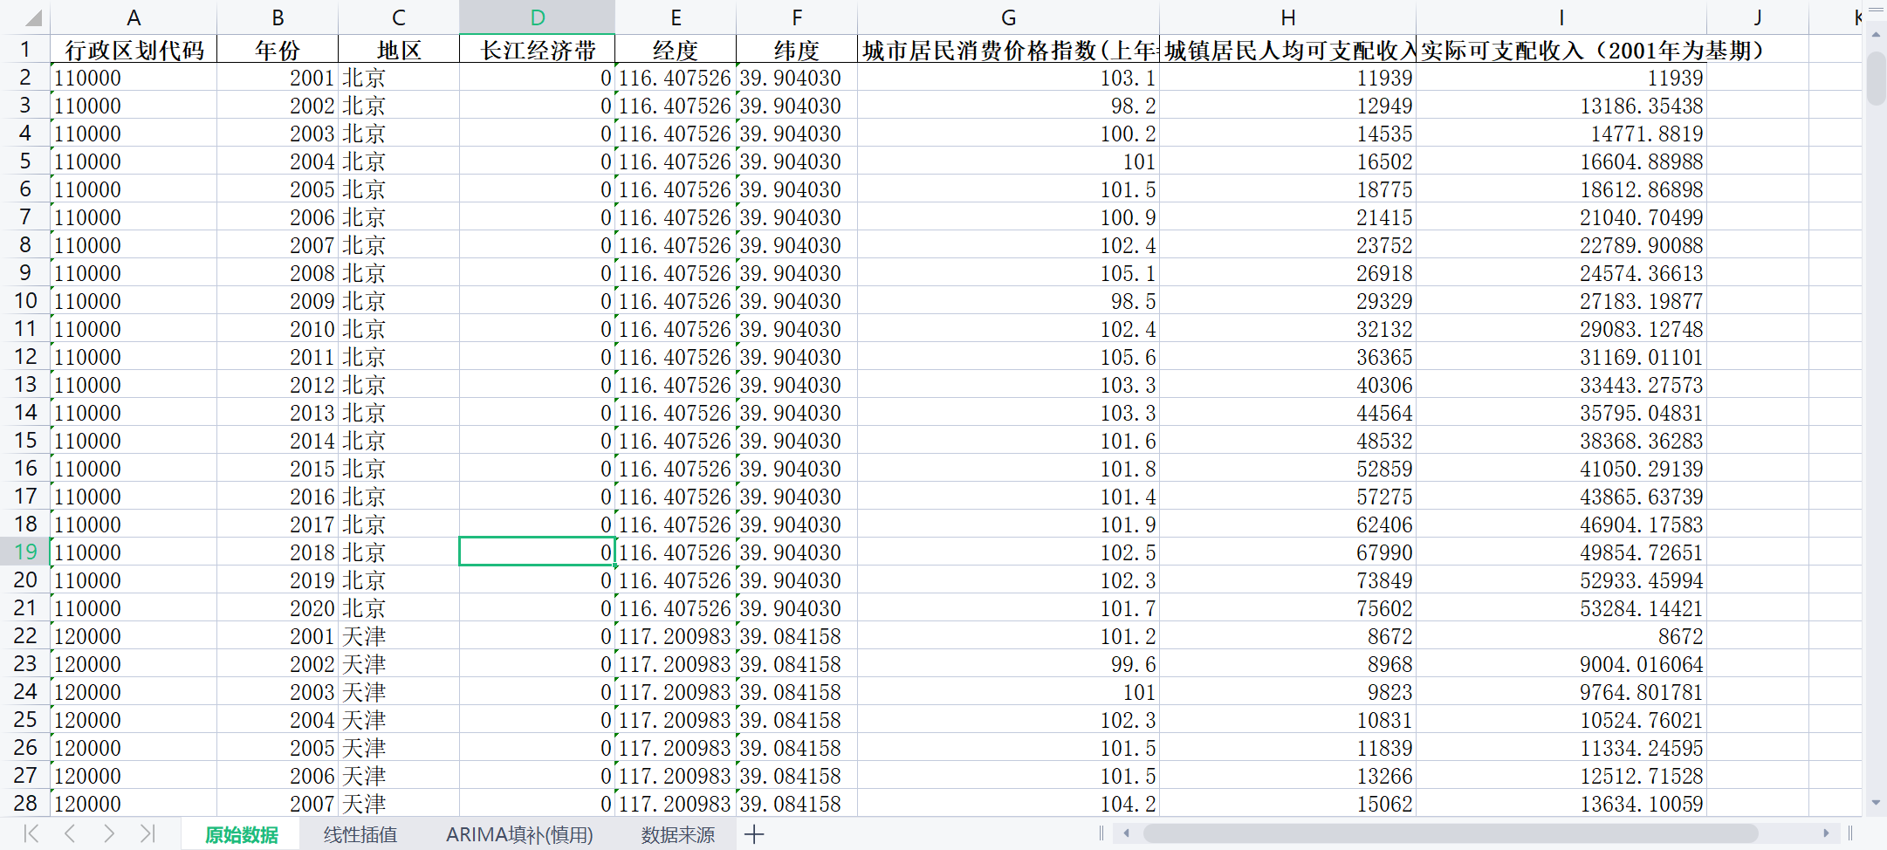Select column I header
The width and height of the screenshot is (1887, 850).
coord(1561,17)
